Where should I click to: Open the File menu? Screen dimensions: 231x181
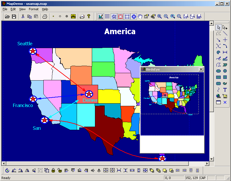[x=5, y=9]
